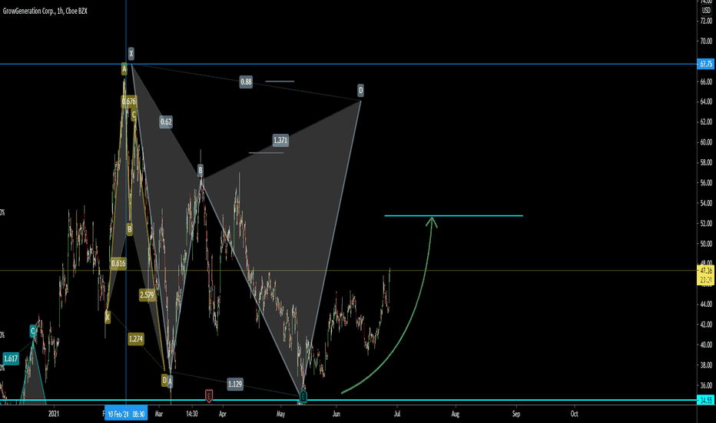Click the Mar label on time axis
This screenshot has width=716, height=423.
pos(158,414)
